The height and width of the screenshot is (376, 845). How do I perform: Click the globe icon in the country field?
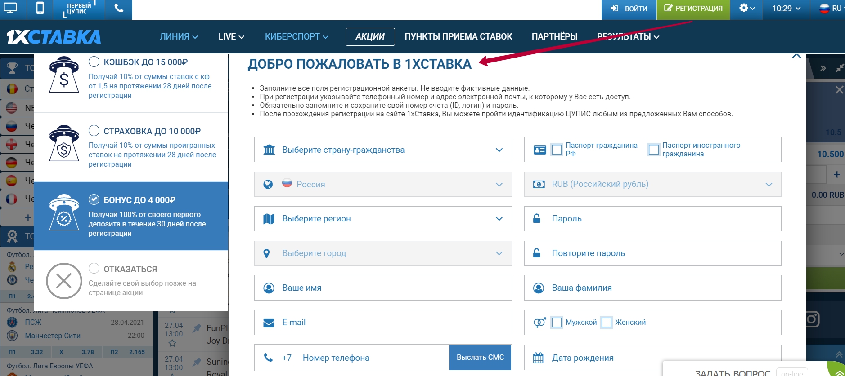coord(268,184)
